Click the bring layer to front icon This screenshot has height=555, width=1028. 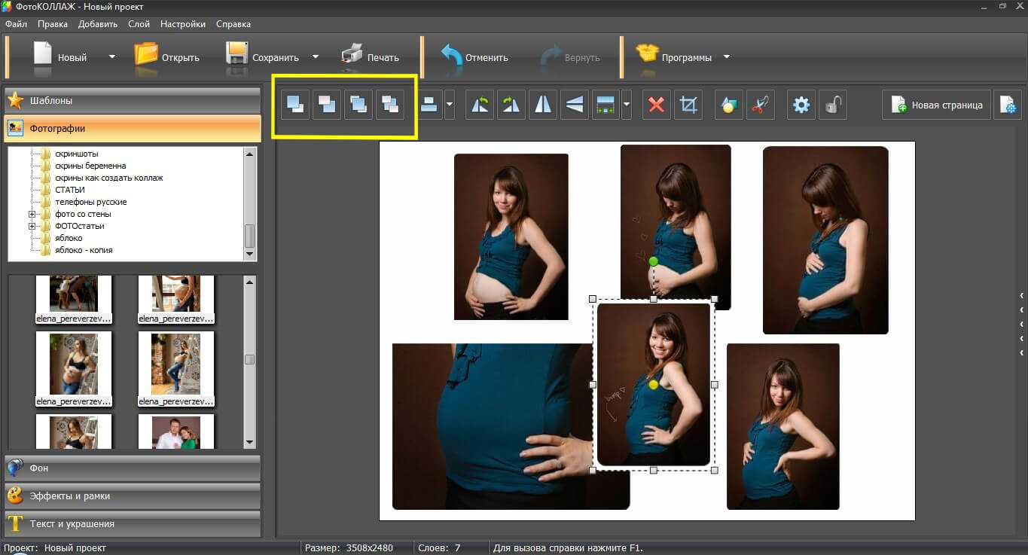[x=295, y=105]
